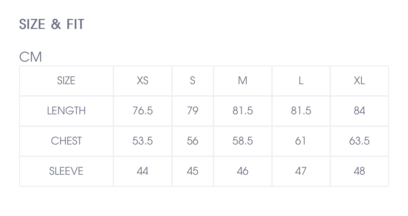The height and width of the screenshot is (216, 408).
Task: Click the SIZE & FIT heading
Action: pyautogui.click(x=51, y=24)
